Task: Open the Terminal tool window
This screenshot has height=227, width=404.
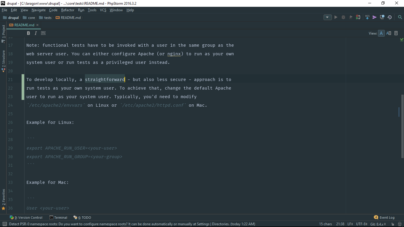Action: pos(58,218)
